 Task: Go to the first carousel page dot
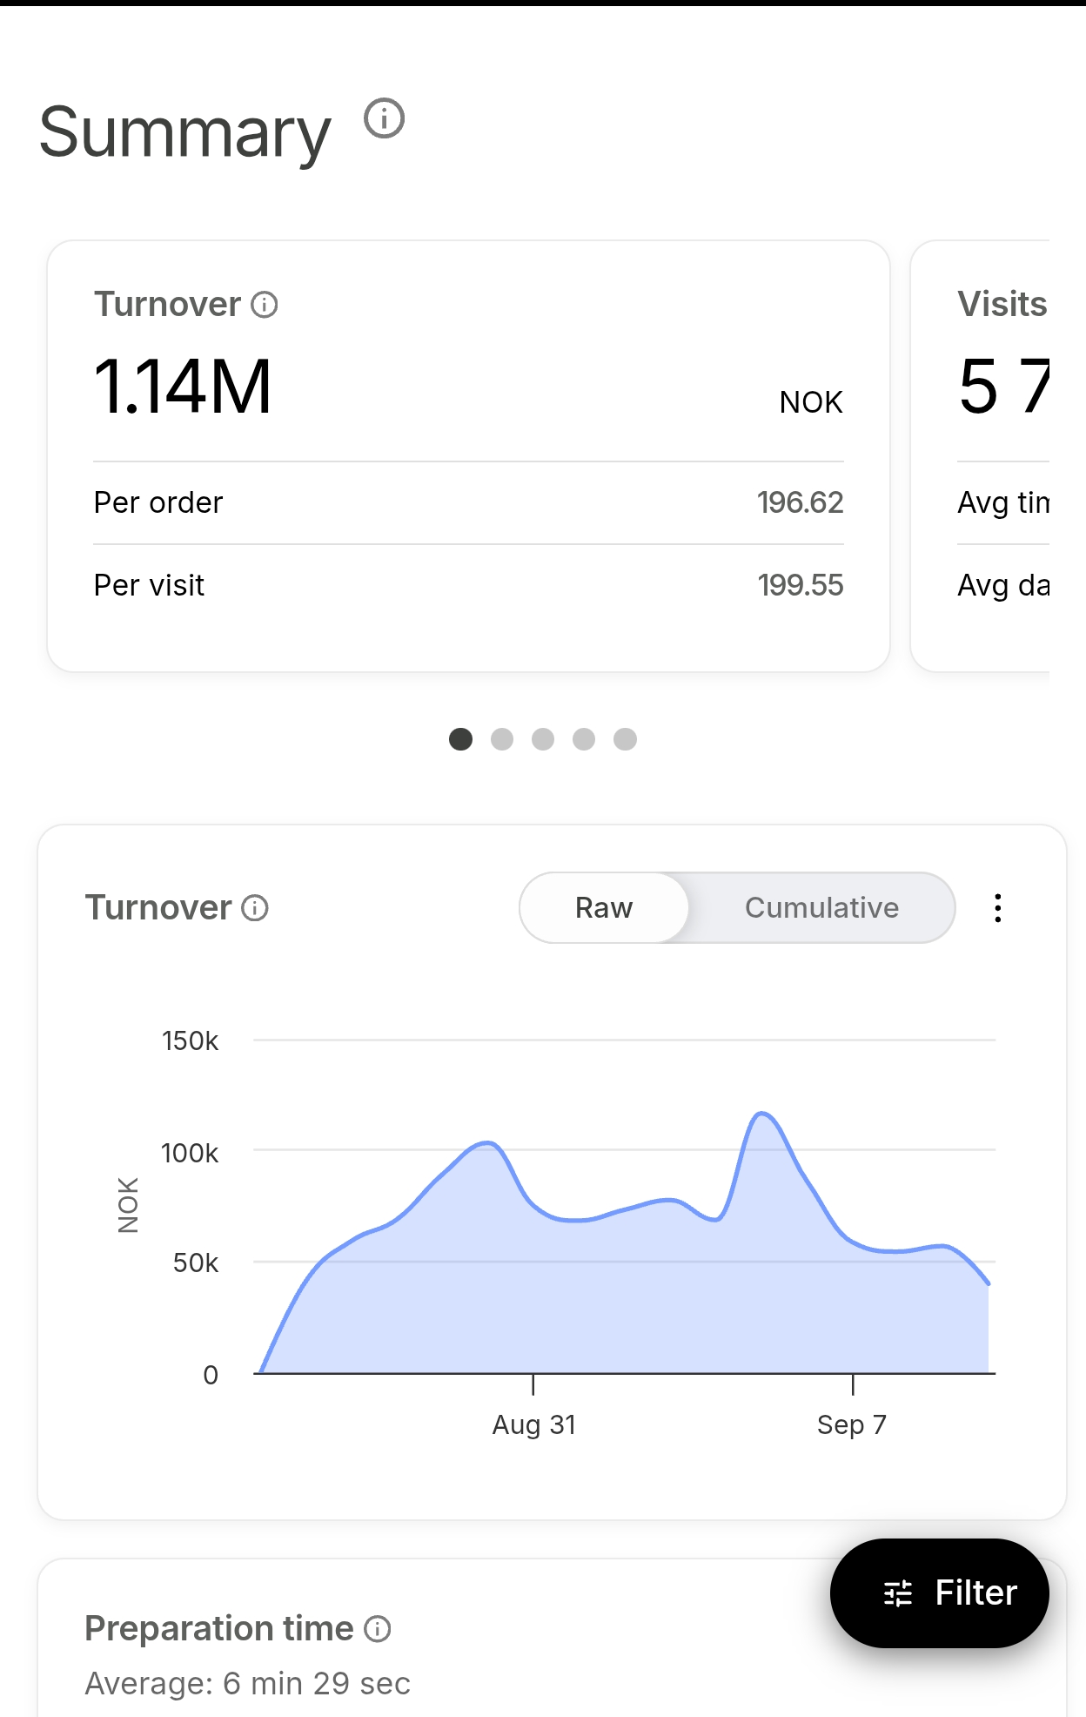460,739
